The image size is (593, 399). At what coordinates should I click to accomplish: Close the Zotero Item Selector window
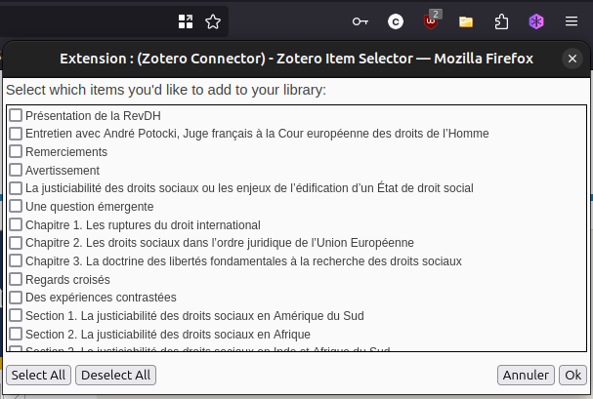tap(572, 59)
